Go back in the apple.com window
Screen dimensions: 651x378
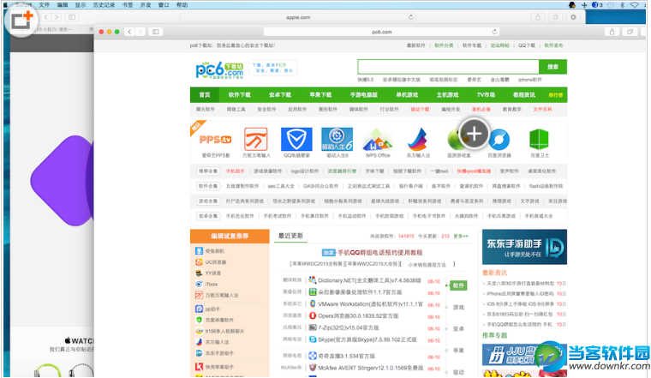(x=45, y=17)
